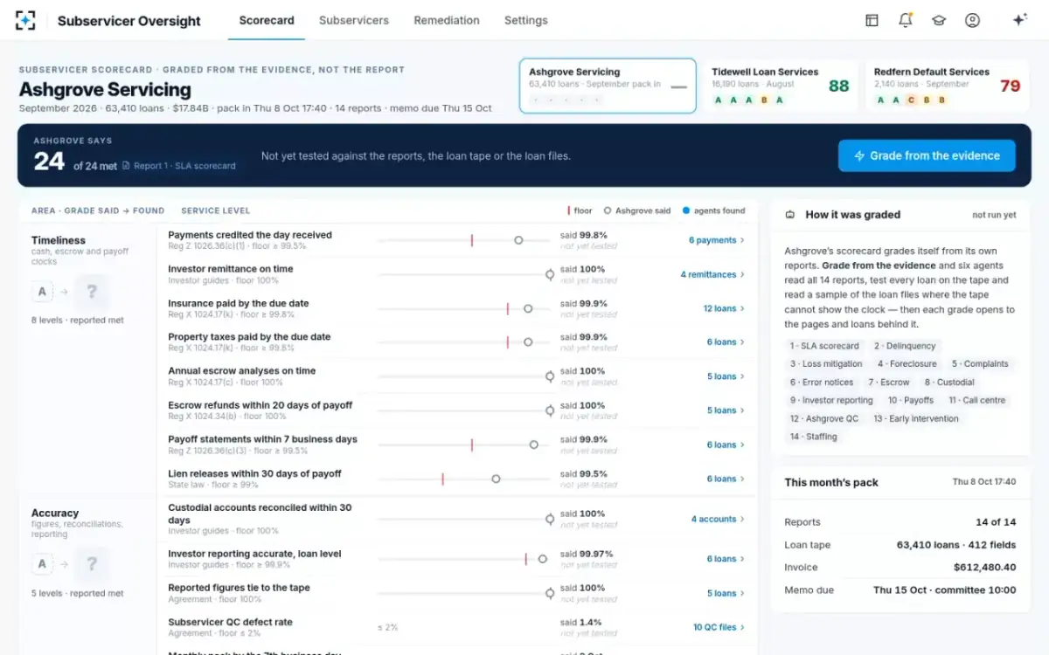Click the Accuracy said-grade A badge
The image size is (1049, 655).
click(41, 565)
